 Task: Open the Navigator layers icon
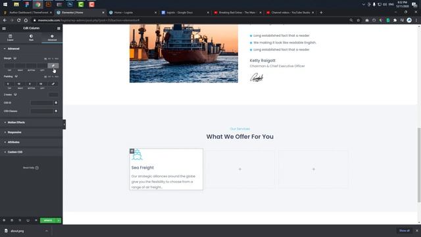point(12,221)
